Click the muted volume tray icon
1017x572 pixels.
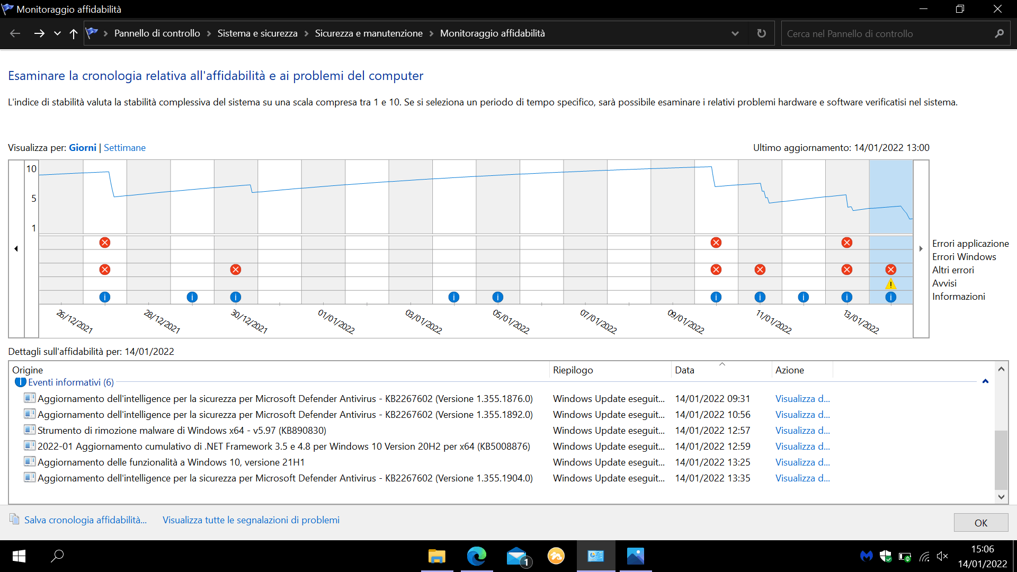pyautogui.click(x=942, y=556)
